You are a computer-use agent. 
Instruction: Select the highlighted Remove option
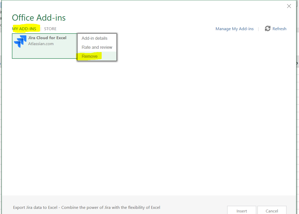pyautogui.click(x=89, y=56)
